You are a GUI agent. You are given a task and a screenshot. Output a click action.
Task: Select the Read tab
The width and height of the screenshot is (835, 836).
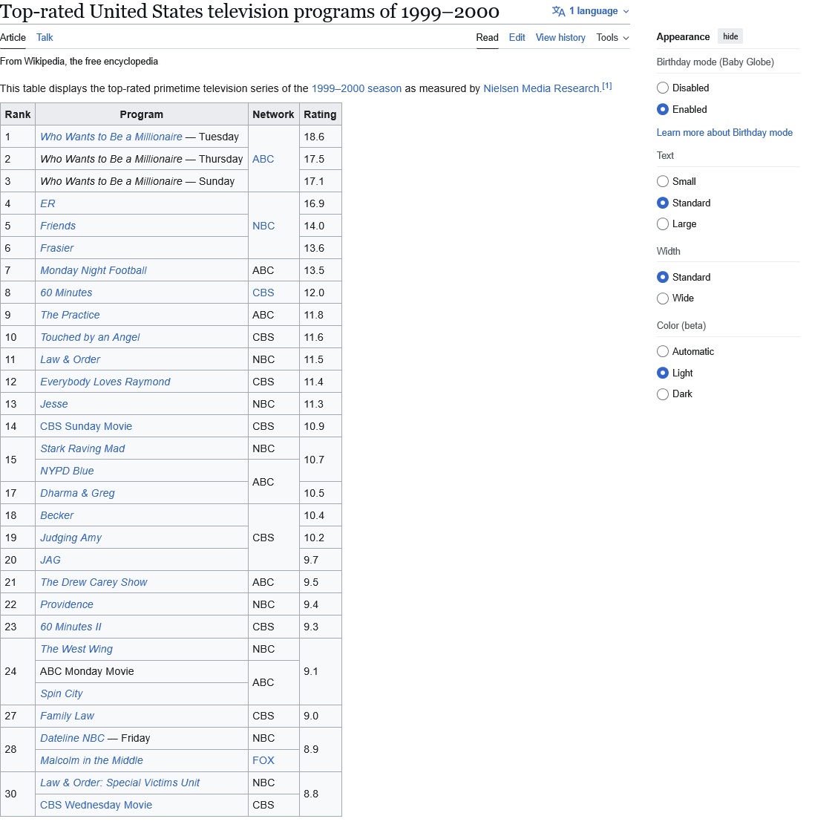(x=487, y=37)
